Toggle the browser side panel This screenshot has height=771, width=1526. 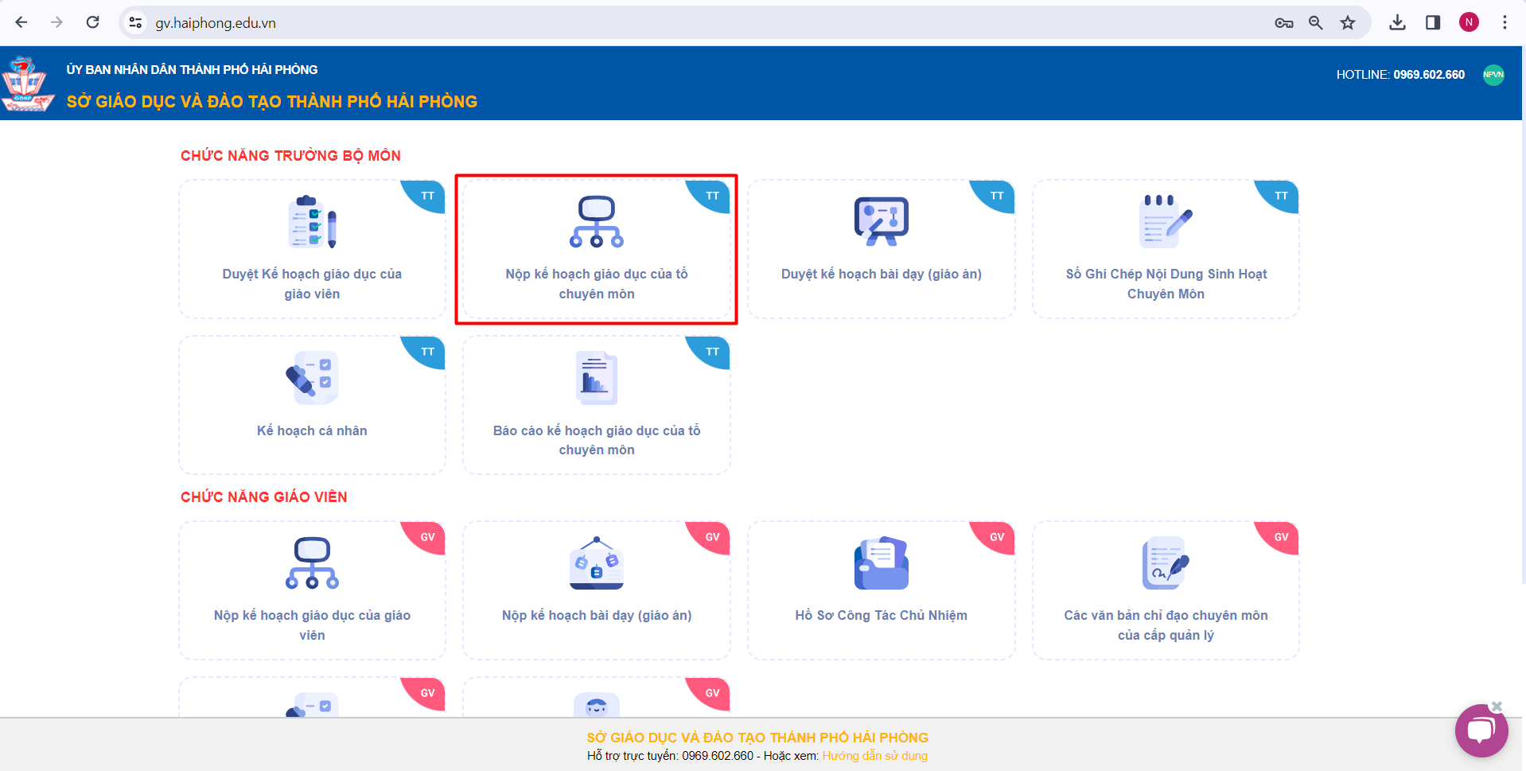pyautogui.click(x=1432, y=22)
